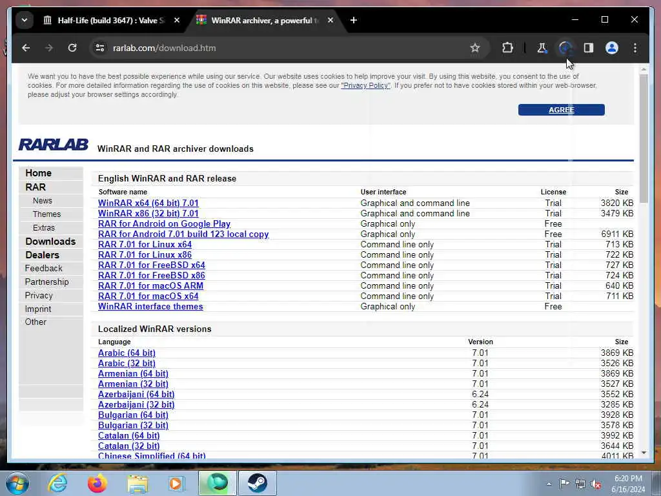Viewport: 661px width, 496px height.
Task: Open the Chrome profile avatar
Action: pos(612,48)
